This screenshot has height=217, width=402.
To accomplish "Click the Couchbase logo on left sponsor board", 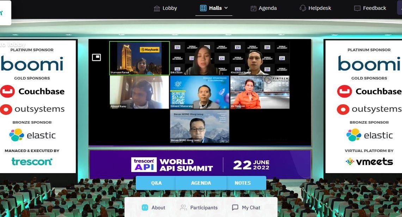I will point(32,91).
